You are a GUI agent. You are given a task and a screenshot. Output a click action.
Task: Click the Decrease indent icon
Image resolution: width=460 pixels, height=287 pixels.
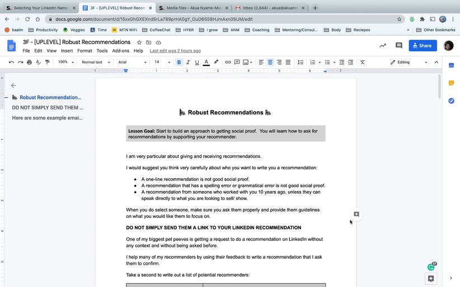click(x=342, y=62)
